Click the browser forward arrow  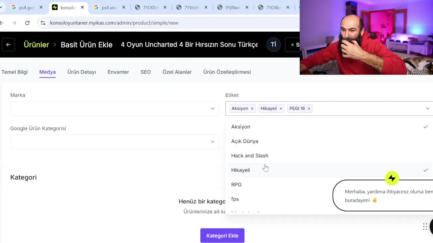coord(14,23)
